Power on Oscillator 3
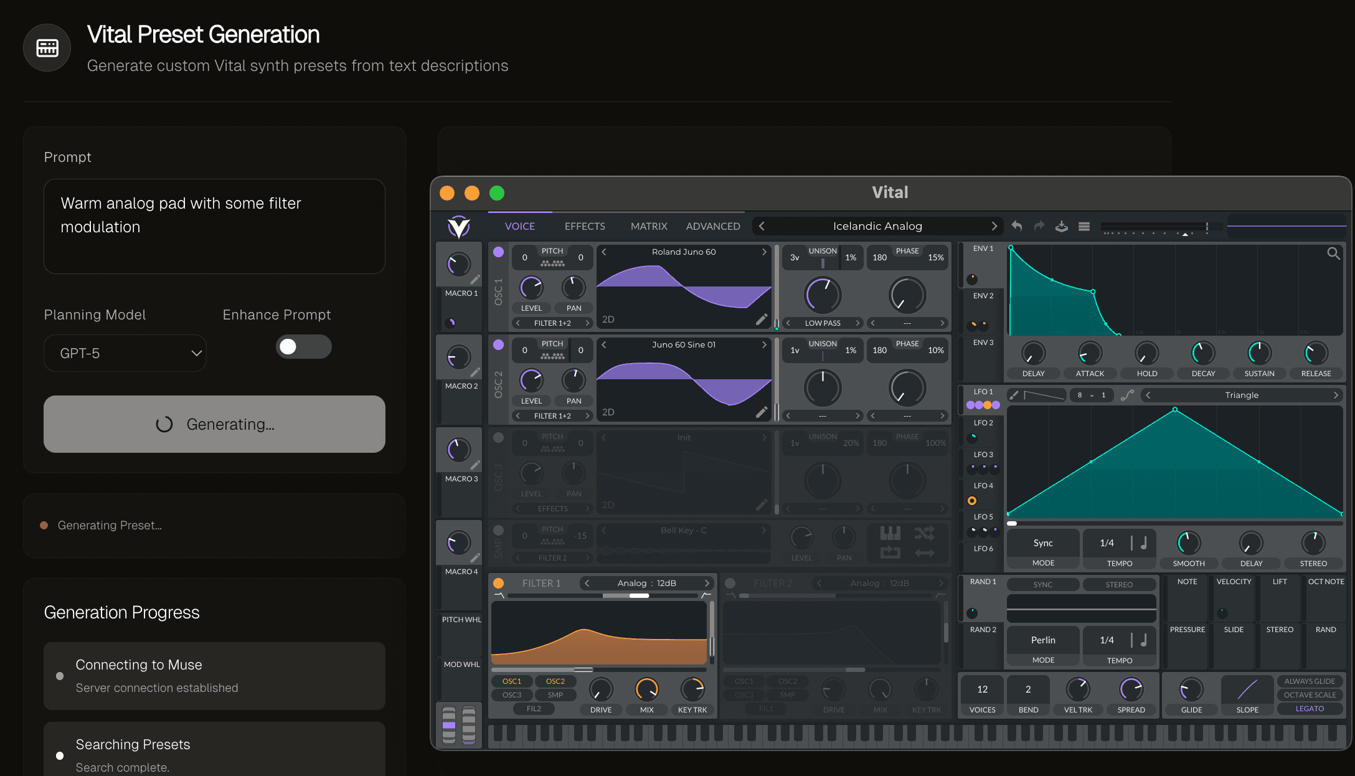Image resolution: width=1355 pixels, height=776 pixels. 498,438
